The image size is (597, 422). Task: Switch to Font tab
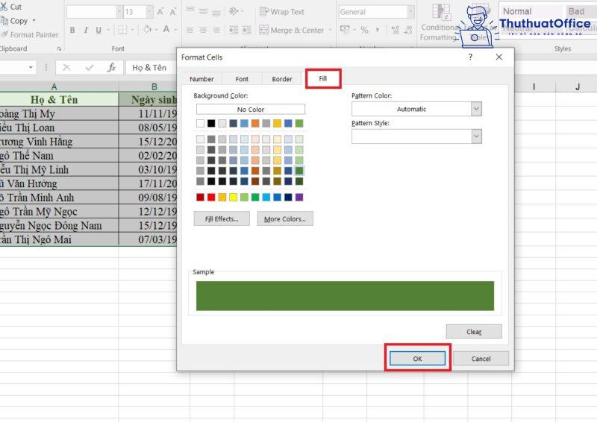tap(242, 79)
